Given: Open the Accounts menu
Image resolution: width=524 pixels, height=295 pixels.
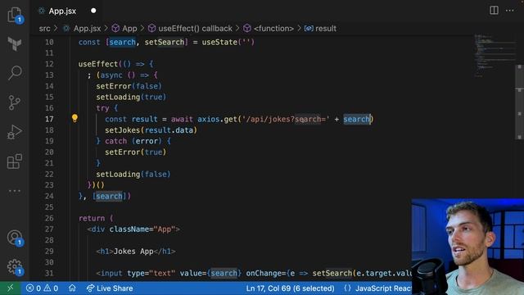Looking at the screenshot, I should (15, 238).
